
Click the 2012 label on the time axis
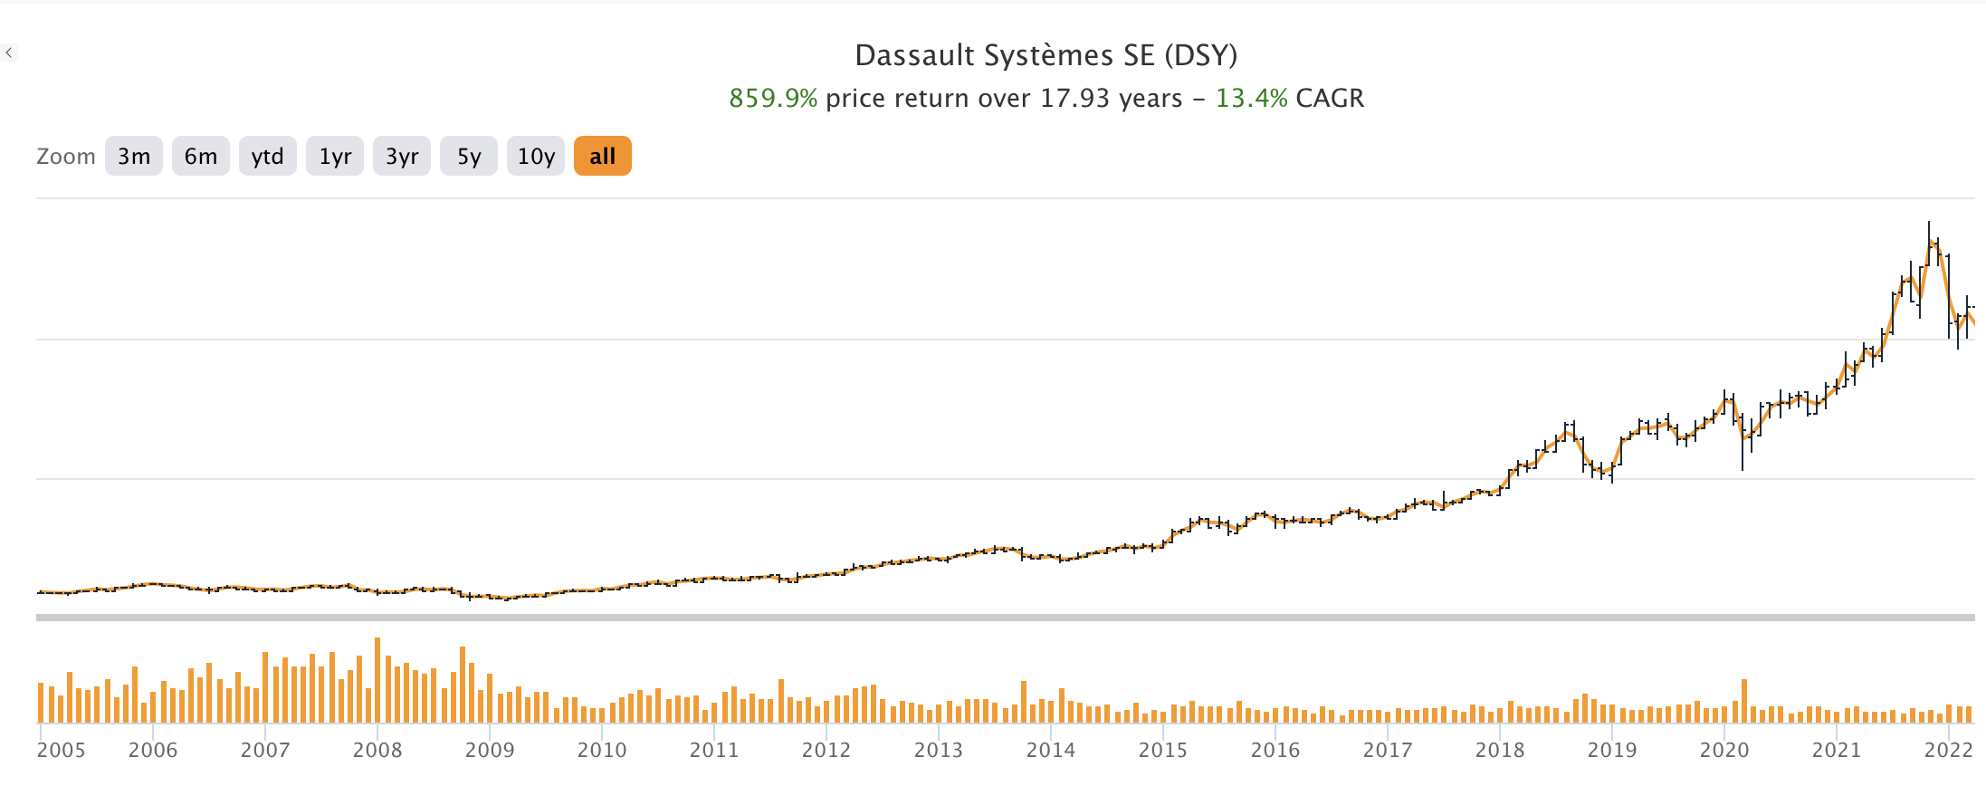[826, 750]
